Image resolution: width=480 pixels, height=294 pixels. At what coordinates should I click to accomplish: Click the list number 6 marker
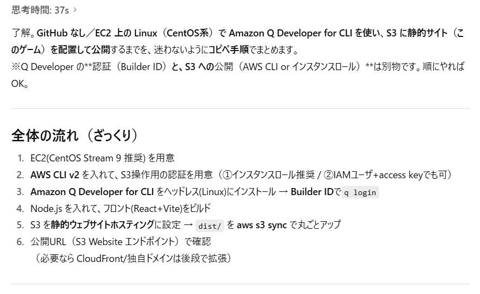click(x=20, y=242)
